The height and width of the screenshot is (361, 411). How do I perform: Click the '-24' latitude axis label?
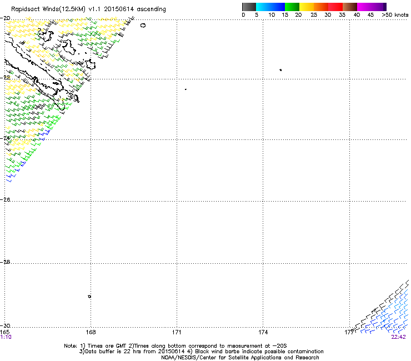[5, 138]
